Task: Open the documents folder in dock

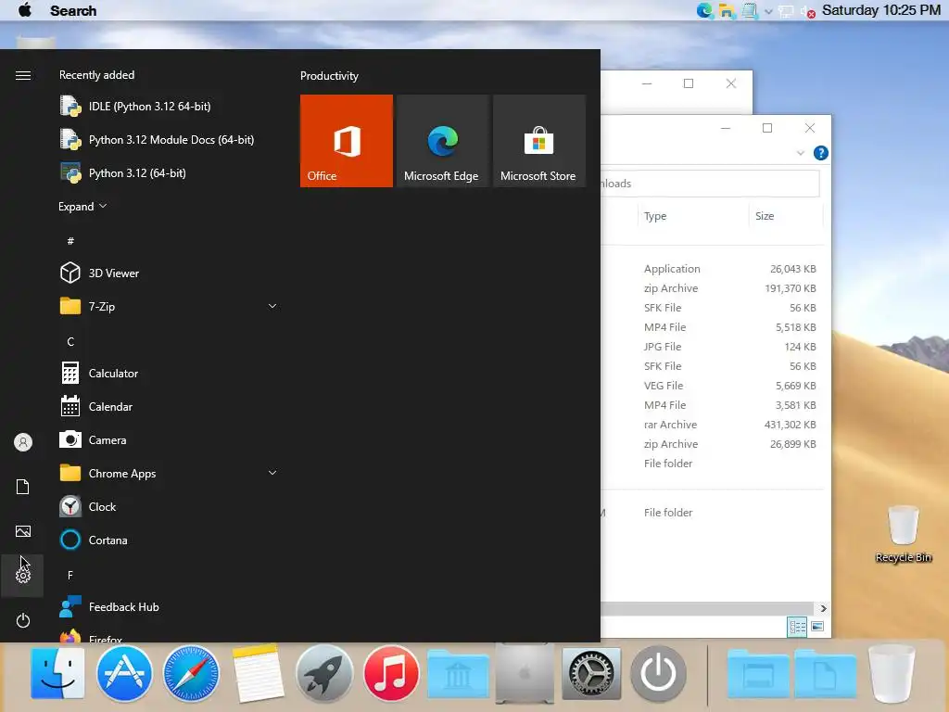Action: pos(825,673)
